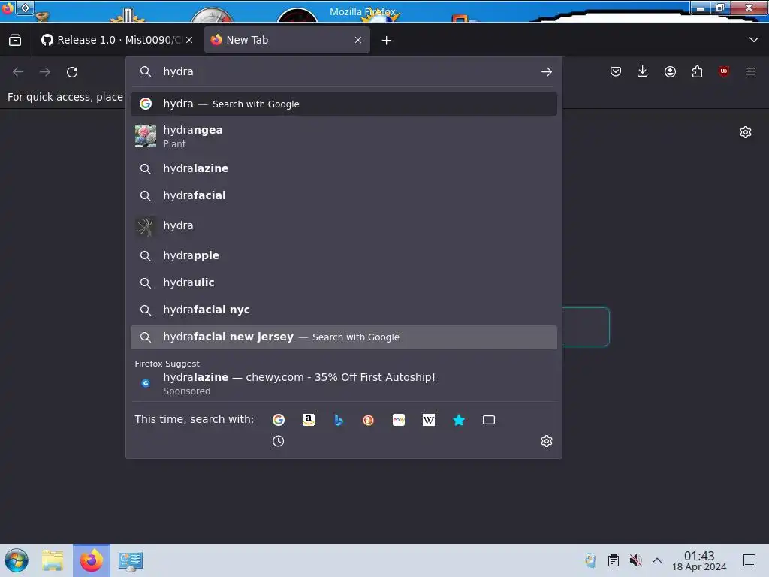The image size is (769, 577).
Task: Open Firefox account icon
Action: (670, 71)
